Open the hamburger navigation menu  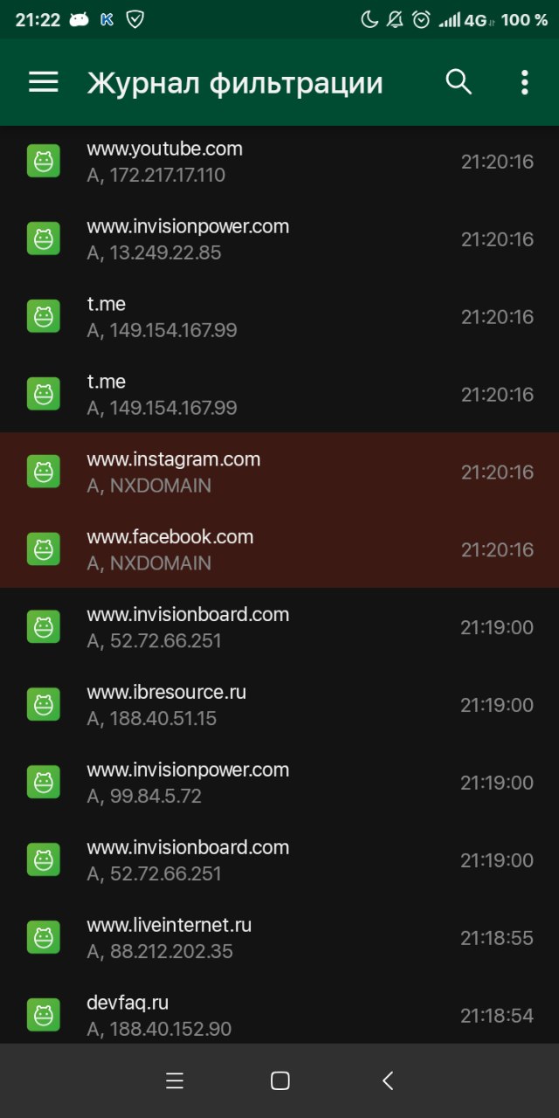click(44, 82)
